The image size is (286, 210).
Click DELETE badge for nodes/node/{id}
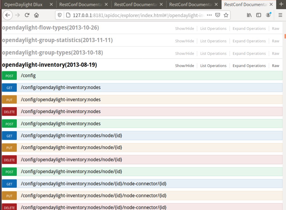9,160
